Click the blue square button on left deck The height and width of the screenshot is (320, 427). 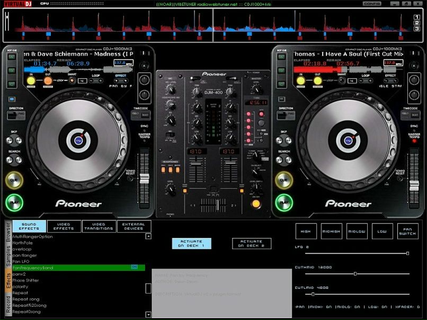(12, 99)
